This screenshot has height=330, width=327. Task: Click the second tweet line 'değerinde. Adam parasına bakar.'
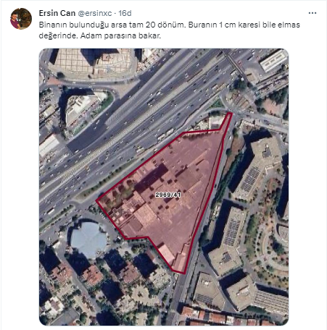100,35
